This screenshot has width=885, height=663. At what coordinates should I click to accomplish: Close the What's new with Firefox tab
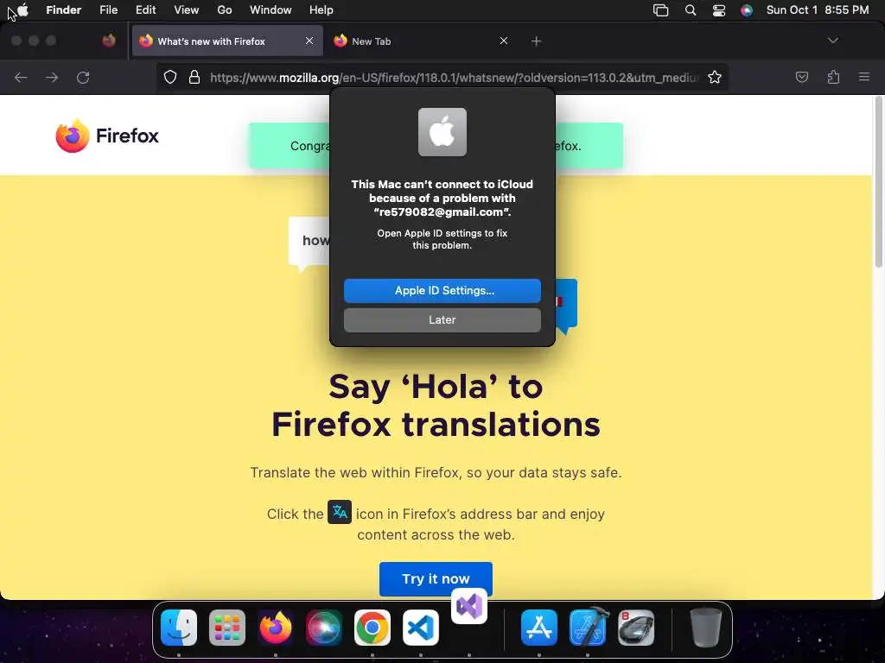[x=309, y=41]
